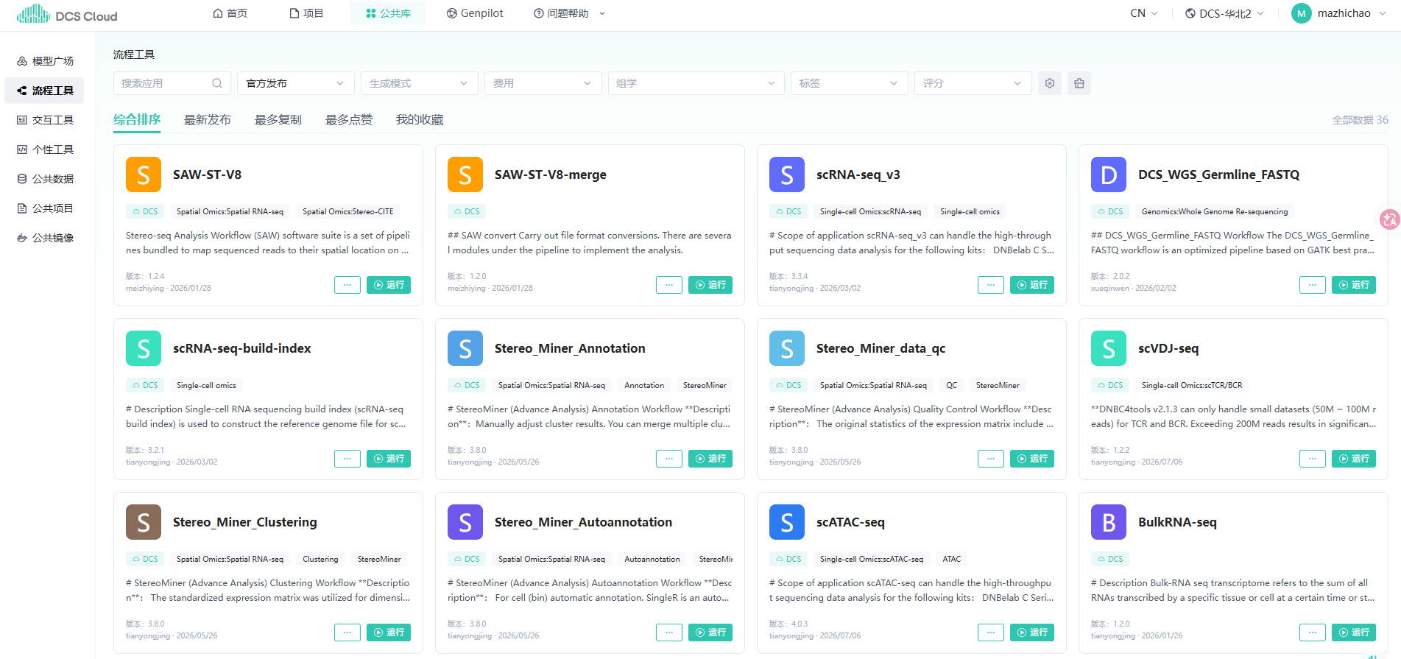1401x659 pixels.
Task: Run the scRNA-seq_v3 workflow
Action: coord(1032,285)
